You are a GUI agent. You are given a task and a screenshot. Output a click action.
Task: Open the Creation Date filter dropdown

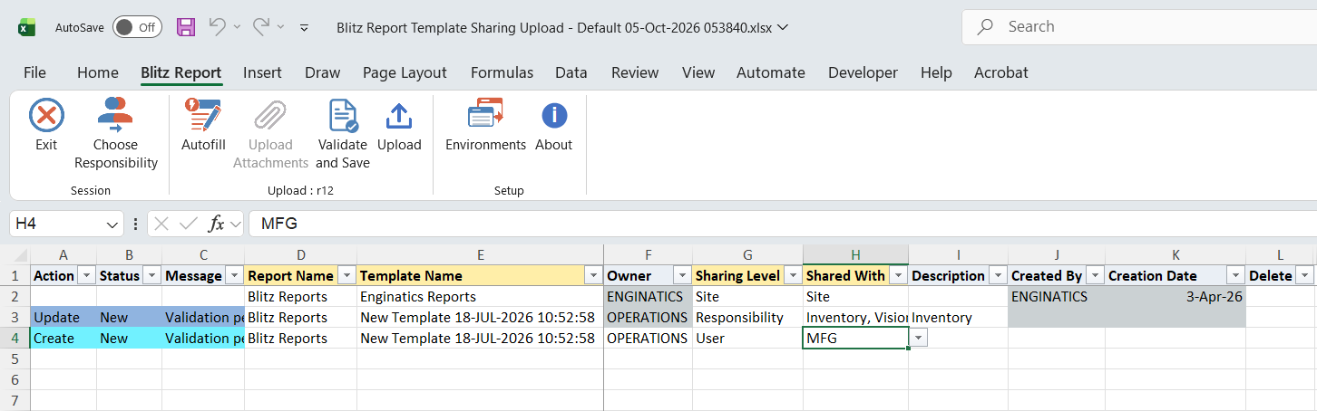1234,275
